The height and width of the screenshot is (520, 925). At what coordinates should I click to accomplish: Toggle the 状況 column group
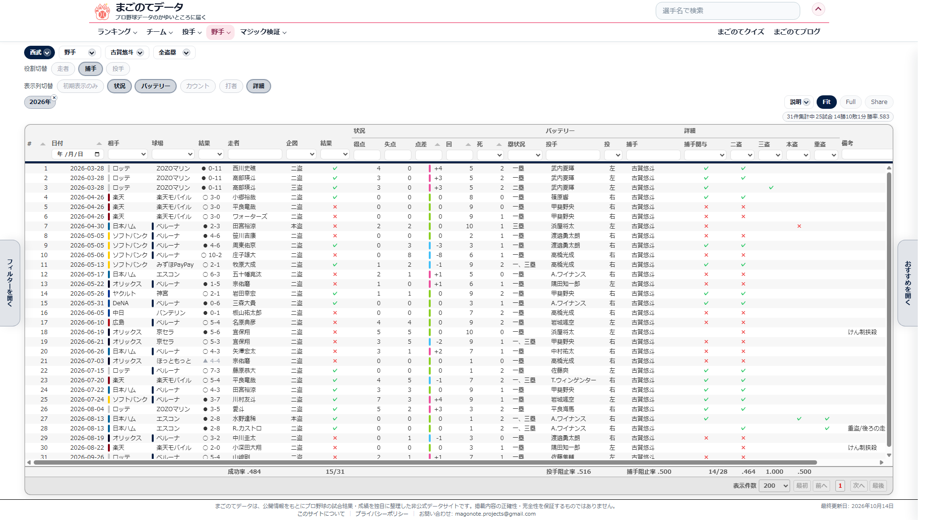[119, 86]
